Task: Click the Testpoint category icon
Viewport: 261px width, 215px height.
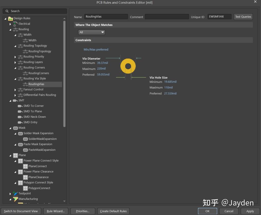Action: tap(15, 193)
